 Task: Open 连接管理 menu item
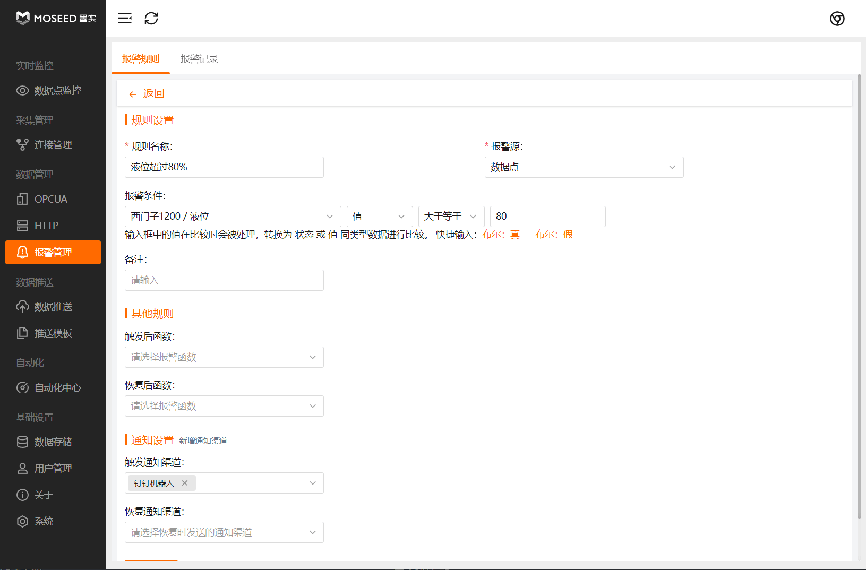click(x=53, y=145)
